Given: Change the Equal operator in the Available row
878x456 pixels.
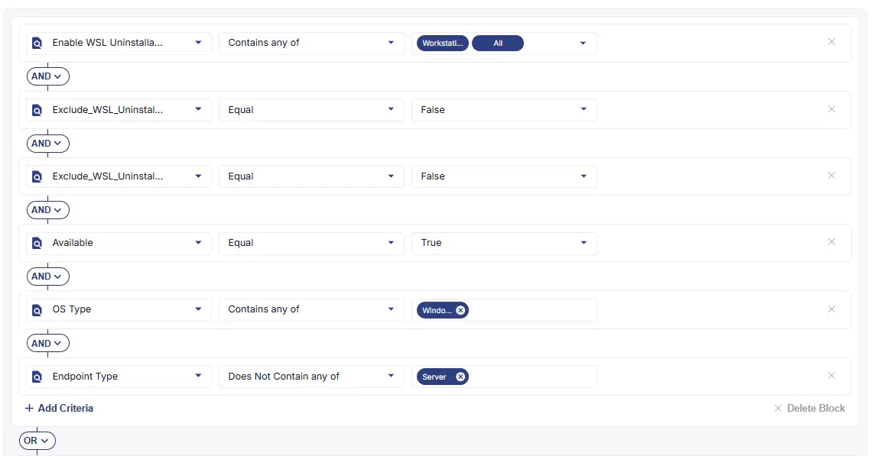Looking at the screenshot, I should [311, 244].
